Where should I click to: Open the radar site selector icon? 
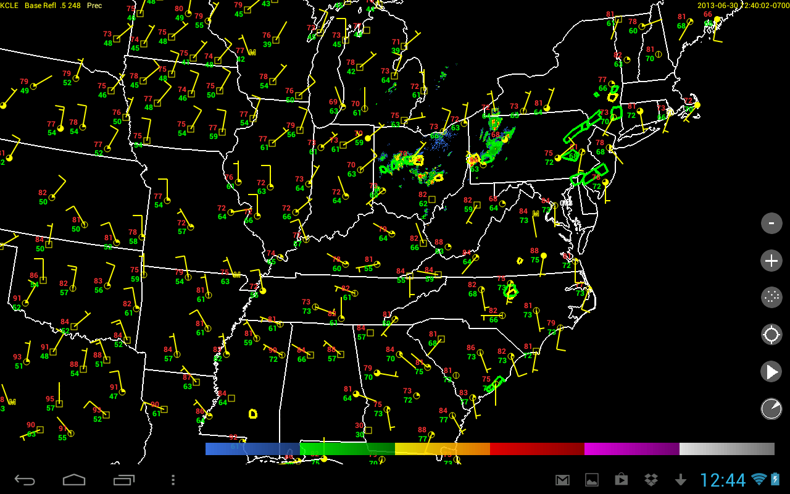771,298
